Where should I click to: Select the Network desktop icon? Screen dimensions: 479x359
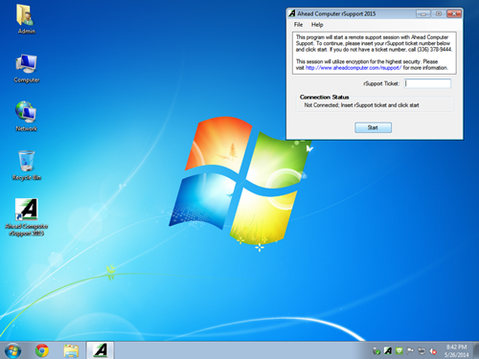[x=26, y=117]
